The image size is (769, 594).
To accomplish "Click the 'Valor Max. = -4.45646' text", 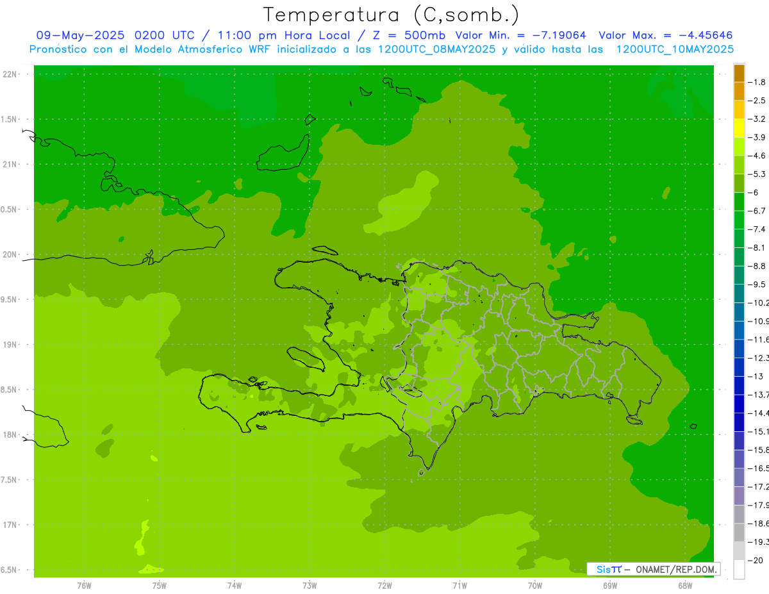I will [665, 35].
